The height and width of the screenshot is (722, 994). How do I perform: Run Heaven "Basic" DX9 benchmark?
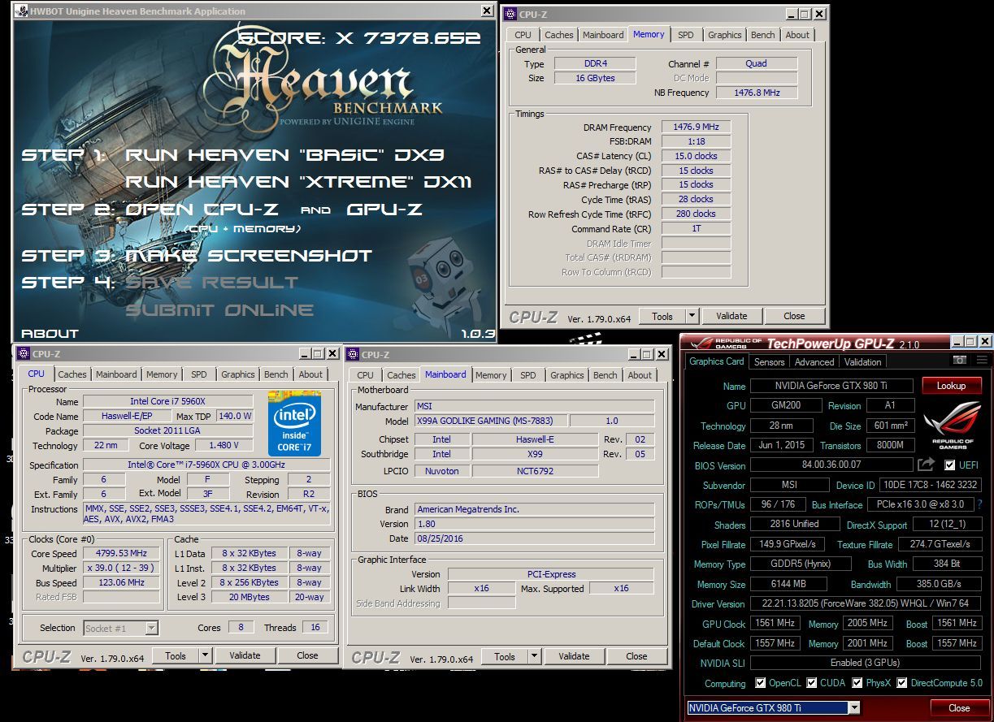(284, 155)
